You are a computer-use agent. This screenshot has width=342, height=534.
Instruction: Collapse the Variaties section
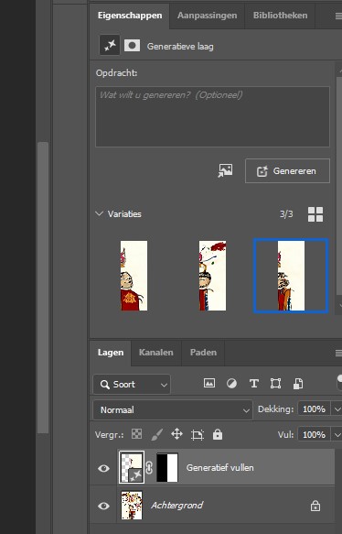(x=99, y=213)
